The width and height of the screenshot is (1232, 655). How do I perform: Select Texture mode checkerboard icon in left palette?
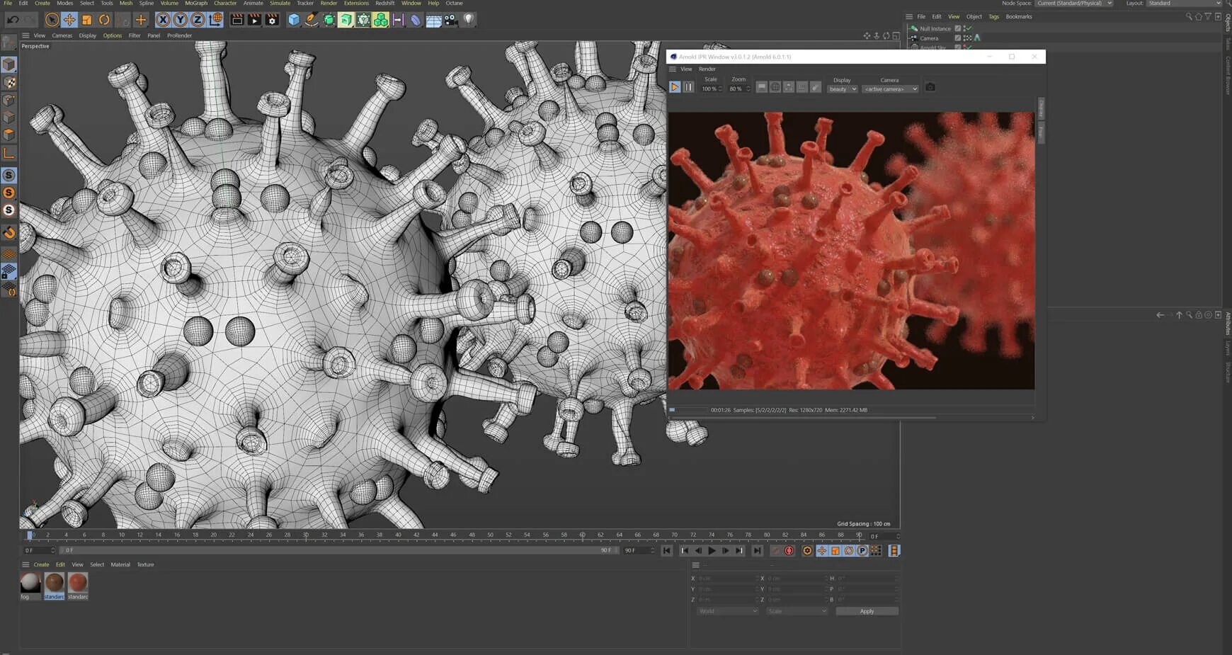pos(9,82)
